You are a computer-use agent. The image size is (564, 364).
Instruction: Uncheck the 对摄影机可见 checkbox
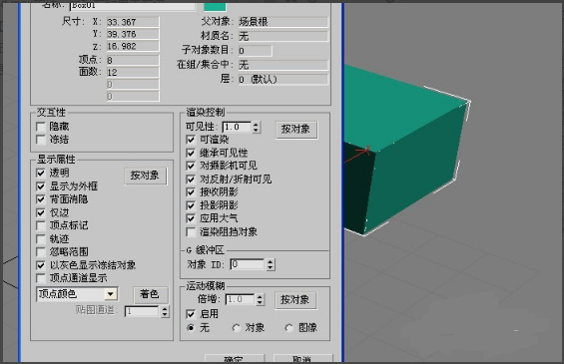(x=191, y=166)
